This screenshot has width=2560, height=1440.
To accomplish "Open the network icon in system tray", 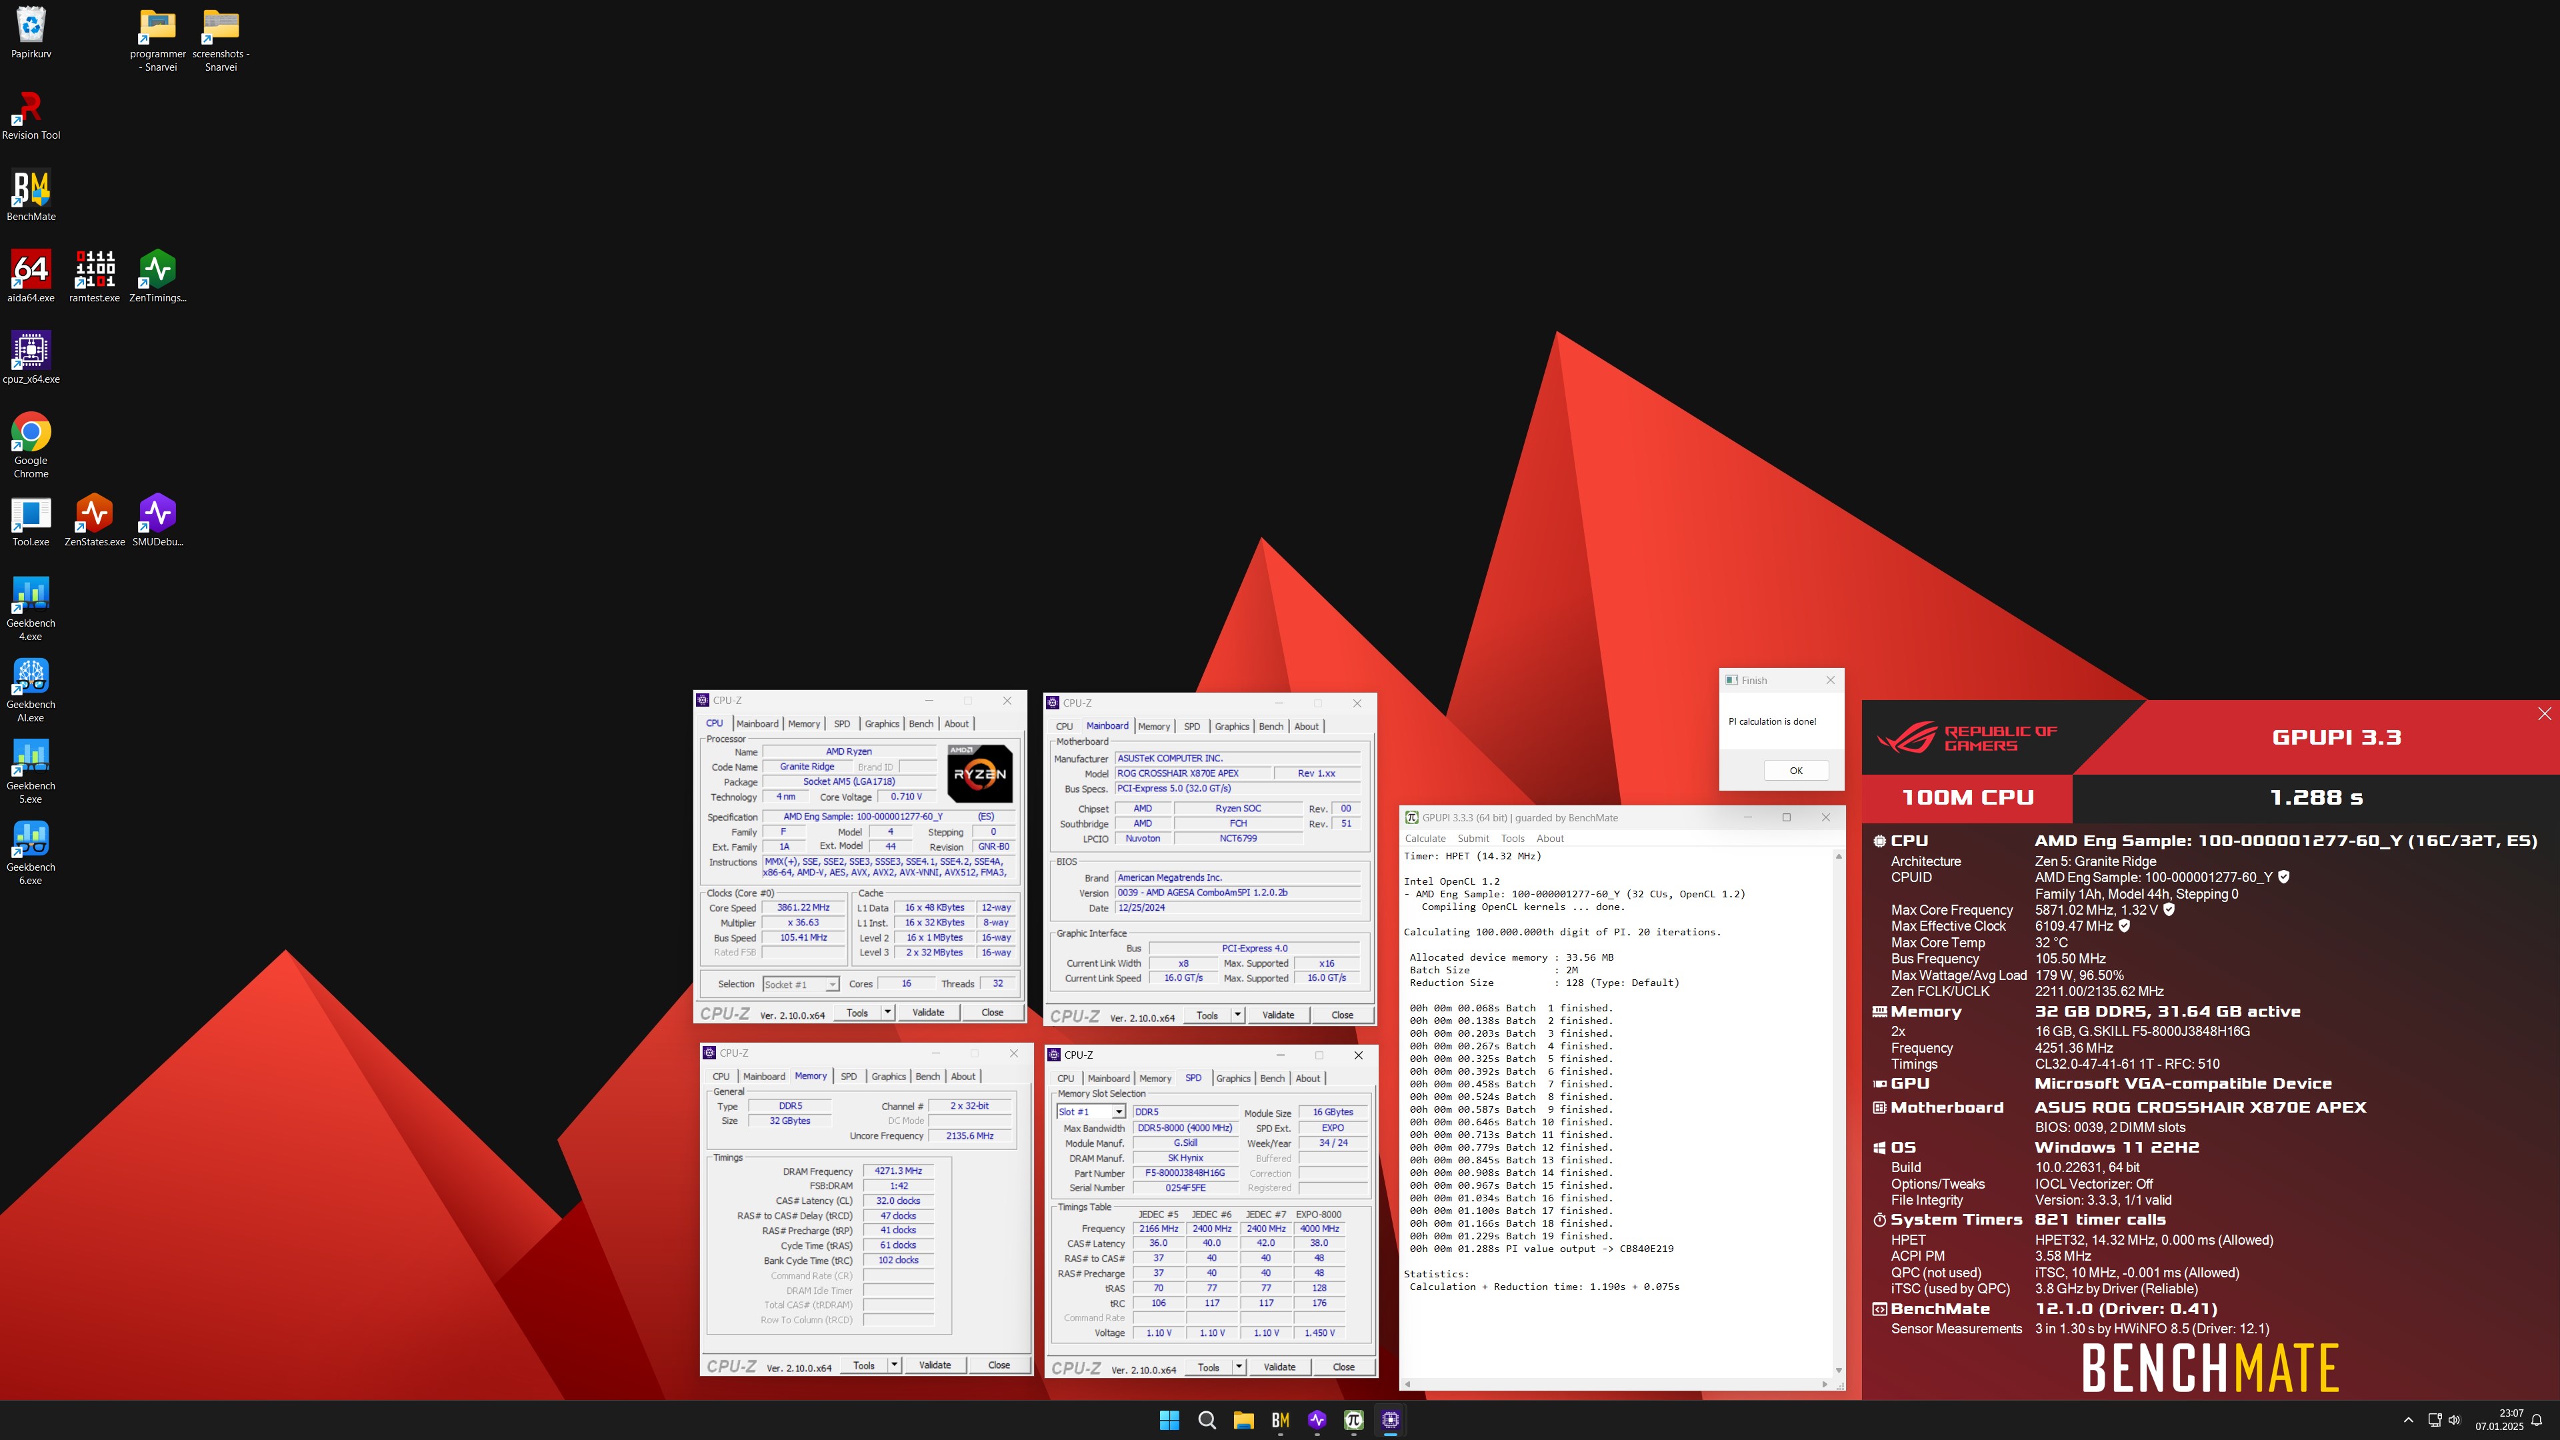I will (2434, 1420).
